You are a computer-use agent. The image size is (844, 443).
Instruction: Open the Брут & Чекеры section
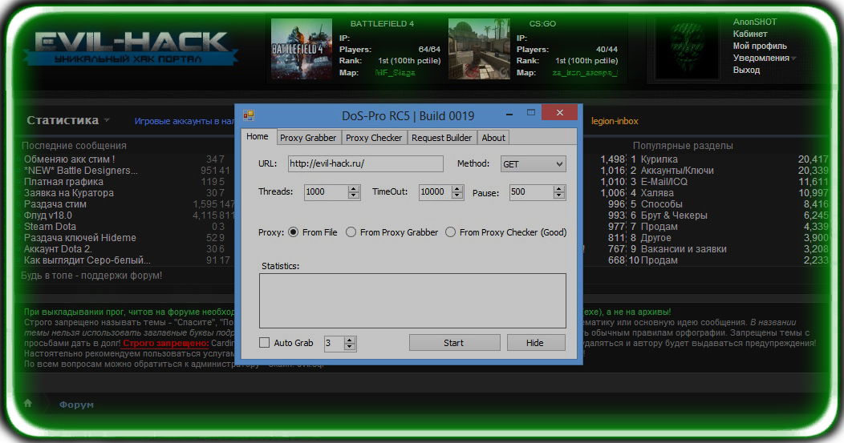click(674, 215)
